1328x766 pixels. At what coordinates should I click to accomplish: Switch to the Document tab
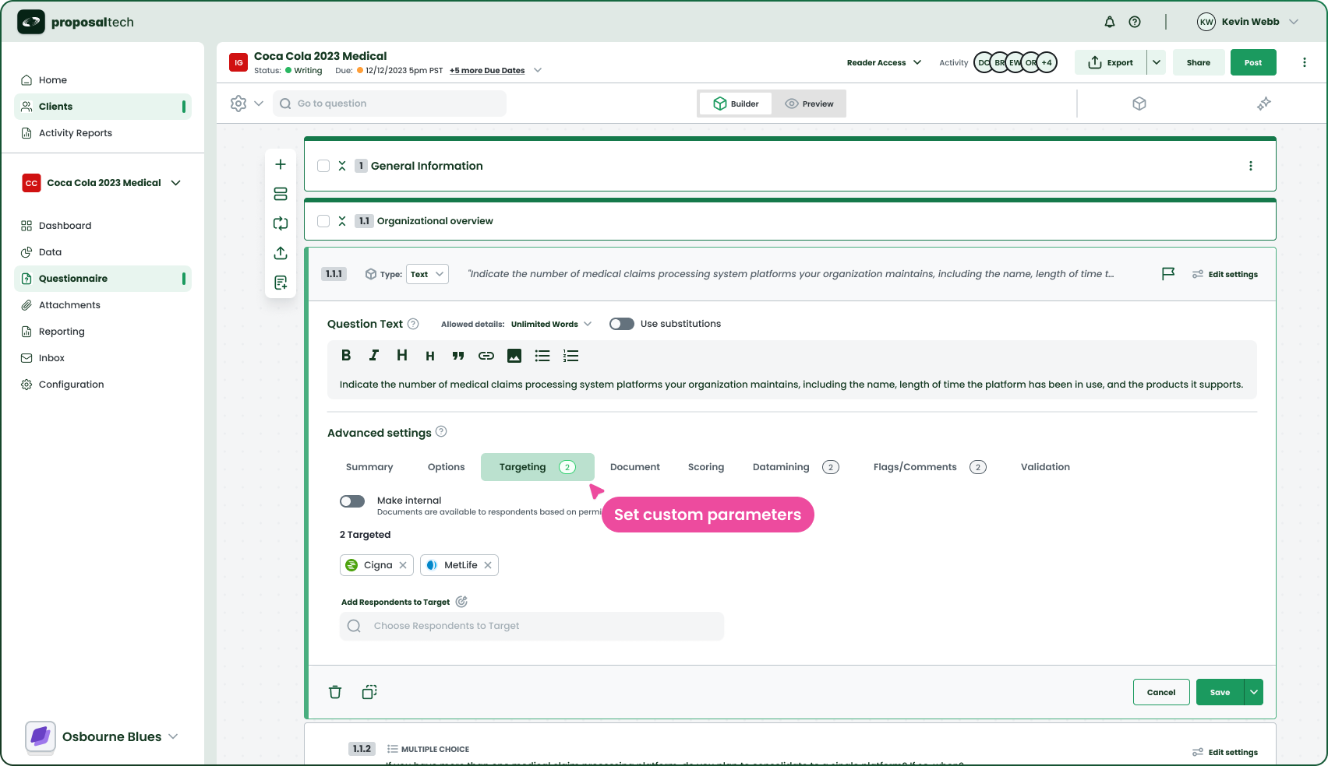coord(635,467)
